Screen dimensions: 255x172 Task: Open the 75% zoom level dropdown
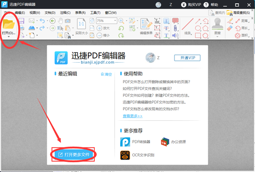tap(115, 21)
